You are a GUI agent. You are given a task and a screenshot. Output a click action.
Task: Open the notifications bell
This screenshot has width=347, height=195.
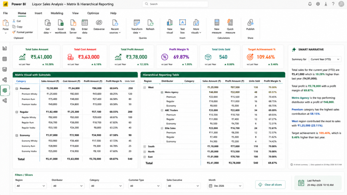[310, 4]
